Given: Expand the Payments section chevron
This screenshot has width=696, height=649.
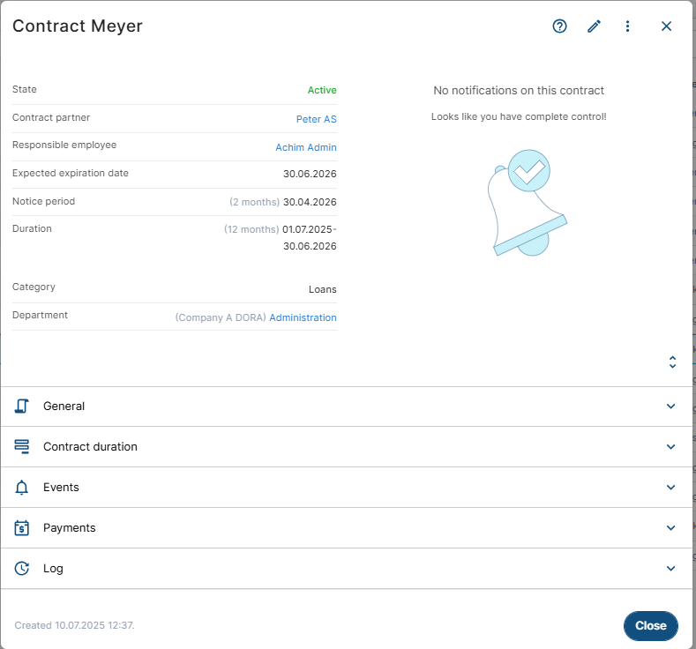Looking at the screenshot, I should tap(670, 527).
